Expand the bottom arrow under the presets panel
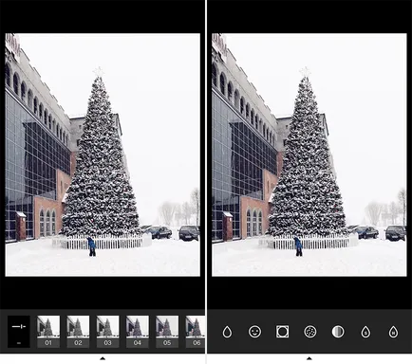412x364 pixels. tap(103, 358)
